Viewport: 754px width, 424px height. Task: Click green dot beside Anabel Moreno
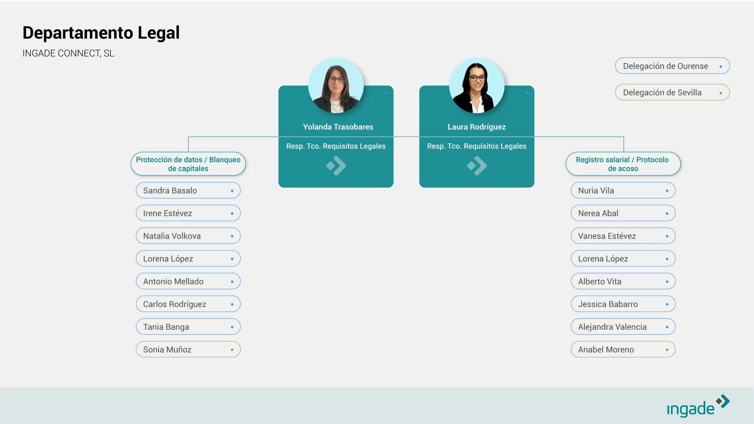tap(667, 350)
